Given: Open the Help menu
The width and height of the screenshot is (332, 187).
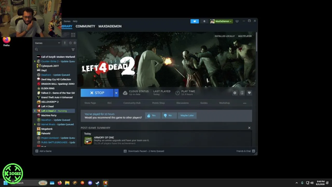Looking at the screenshot, I should 75,21.
